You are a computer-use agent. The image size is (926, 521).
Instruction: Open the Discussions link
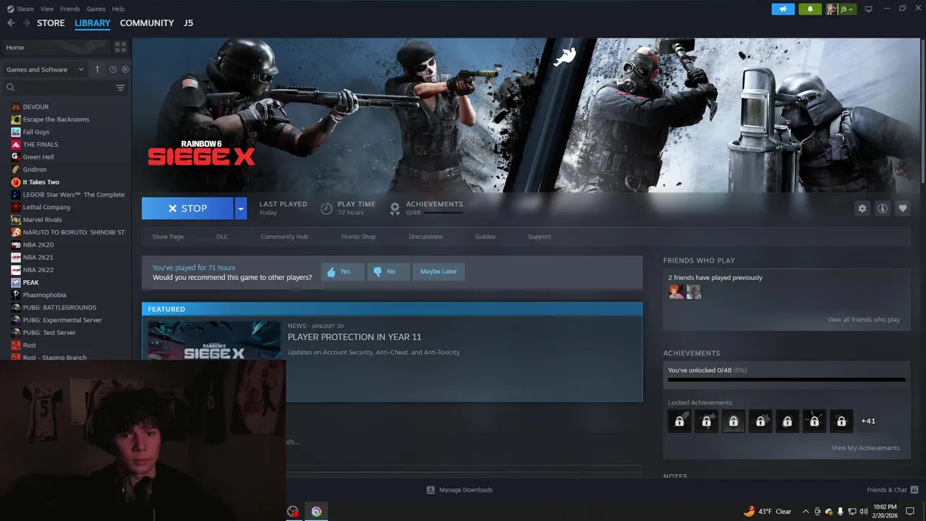(425, 237)
